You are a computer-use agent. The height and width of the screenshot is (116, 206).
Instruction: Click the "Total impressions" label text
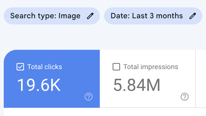click(x=150, y=67)
